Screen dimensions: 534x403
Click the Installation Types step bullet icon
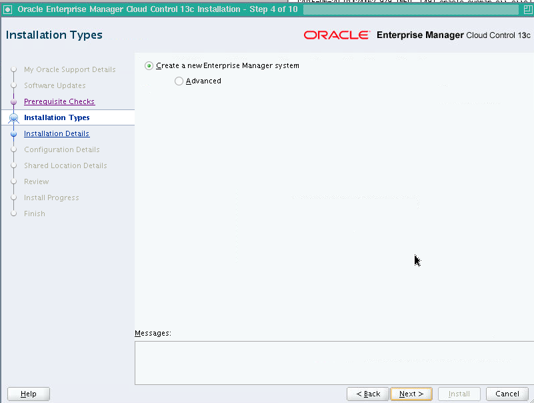point(13,118)
